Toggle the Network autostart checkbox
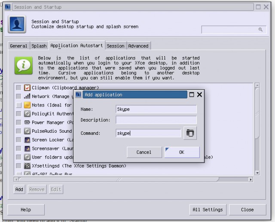 18,96
